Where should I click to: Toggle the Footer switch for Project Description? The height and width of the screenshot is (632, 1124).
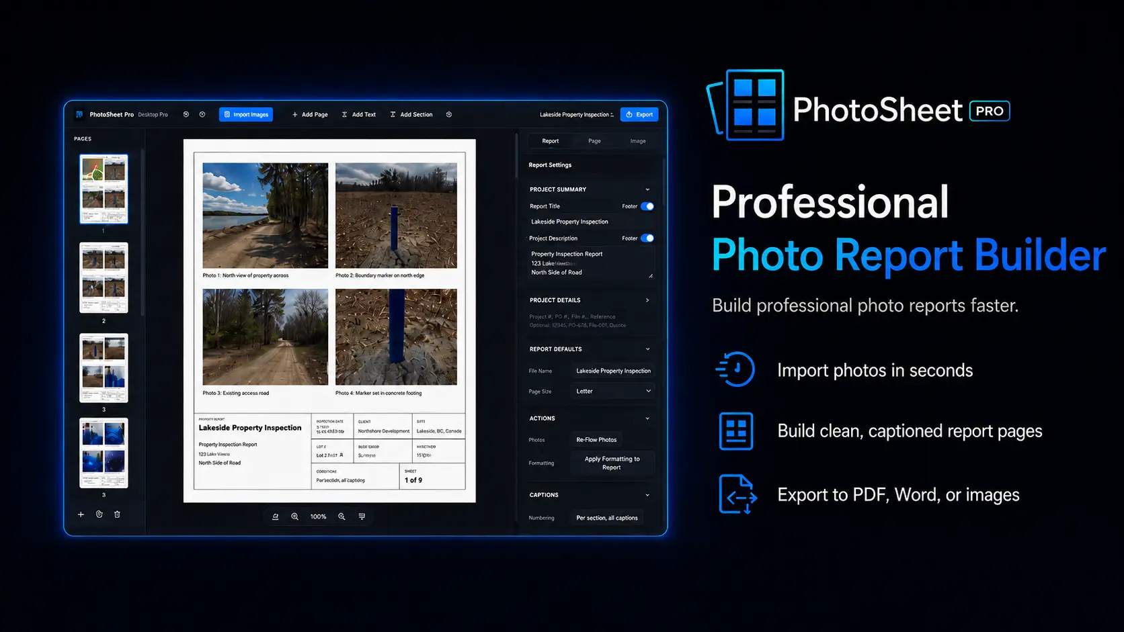pos(647,238)
